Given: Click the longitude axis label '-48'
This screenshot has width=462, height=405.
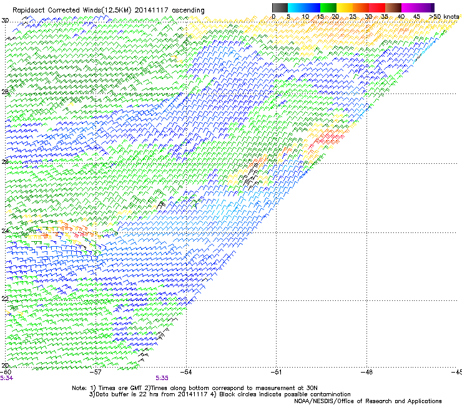Looking at the screenshot, I should pyautogui.click(x=367, y=372).
